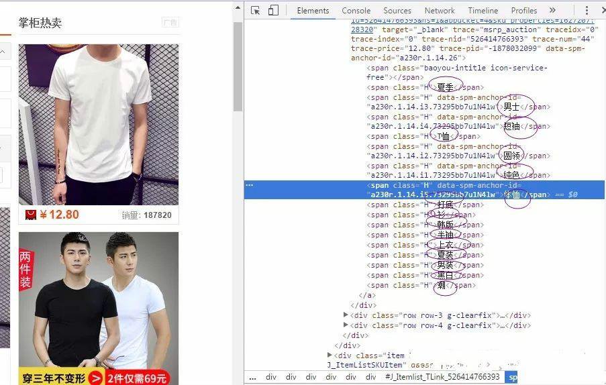
Task: Click the breadcrumb ellipsis in the DOM path
Action: coord(252,377)
